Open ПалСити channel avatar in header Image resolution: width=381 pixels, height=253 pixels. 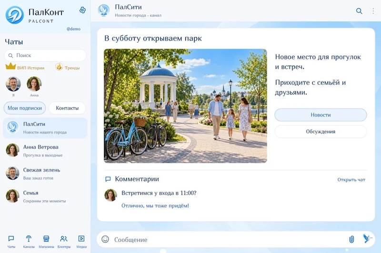[104, 10]
